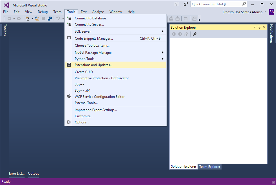Select Choose Toolbox Items from the Tools menu
The image size is (276, 185).
point(115,46)
